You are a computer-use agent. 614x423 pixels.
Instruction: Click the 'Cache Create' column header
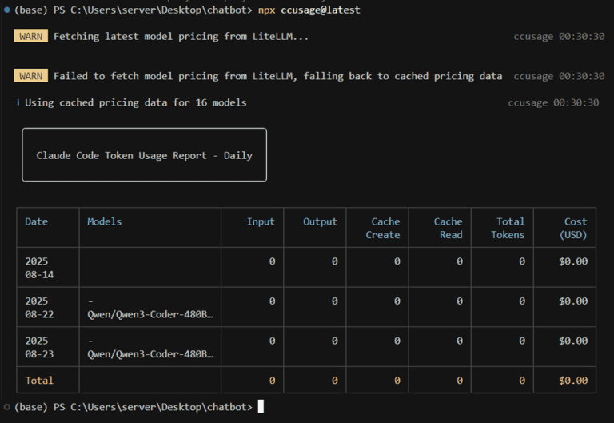tap(383, 229)
